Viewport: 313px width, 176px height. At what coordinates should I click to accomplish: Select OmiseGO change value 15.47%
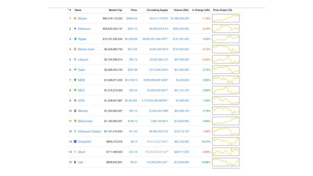(x=206, y=142)
